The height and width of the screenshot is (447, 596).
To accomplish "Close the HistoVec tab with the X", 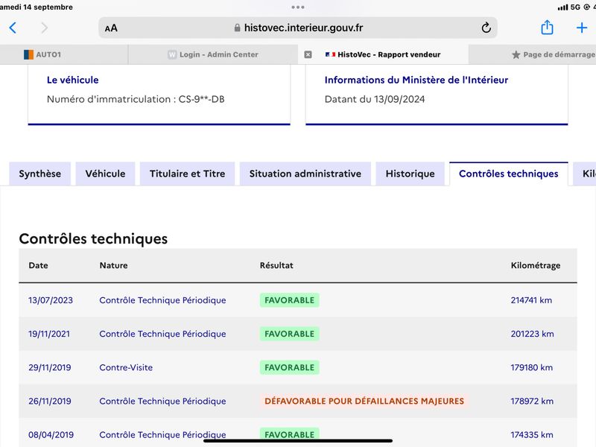I will click(308, 54).
